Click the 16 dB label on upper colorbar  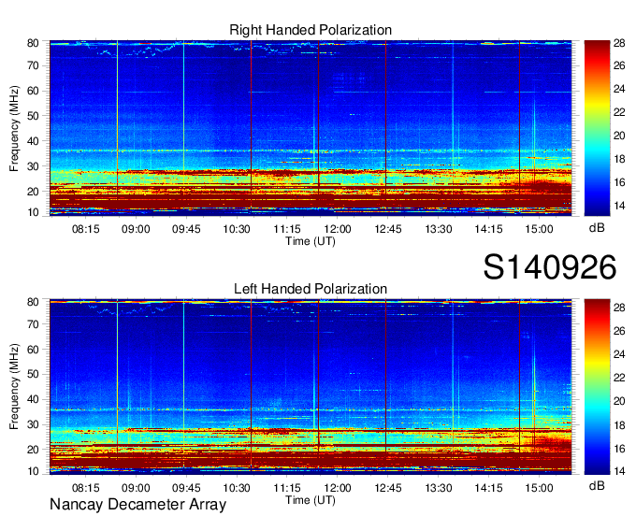(x=619, y=182)
